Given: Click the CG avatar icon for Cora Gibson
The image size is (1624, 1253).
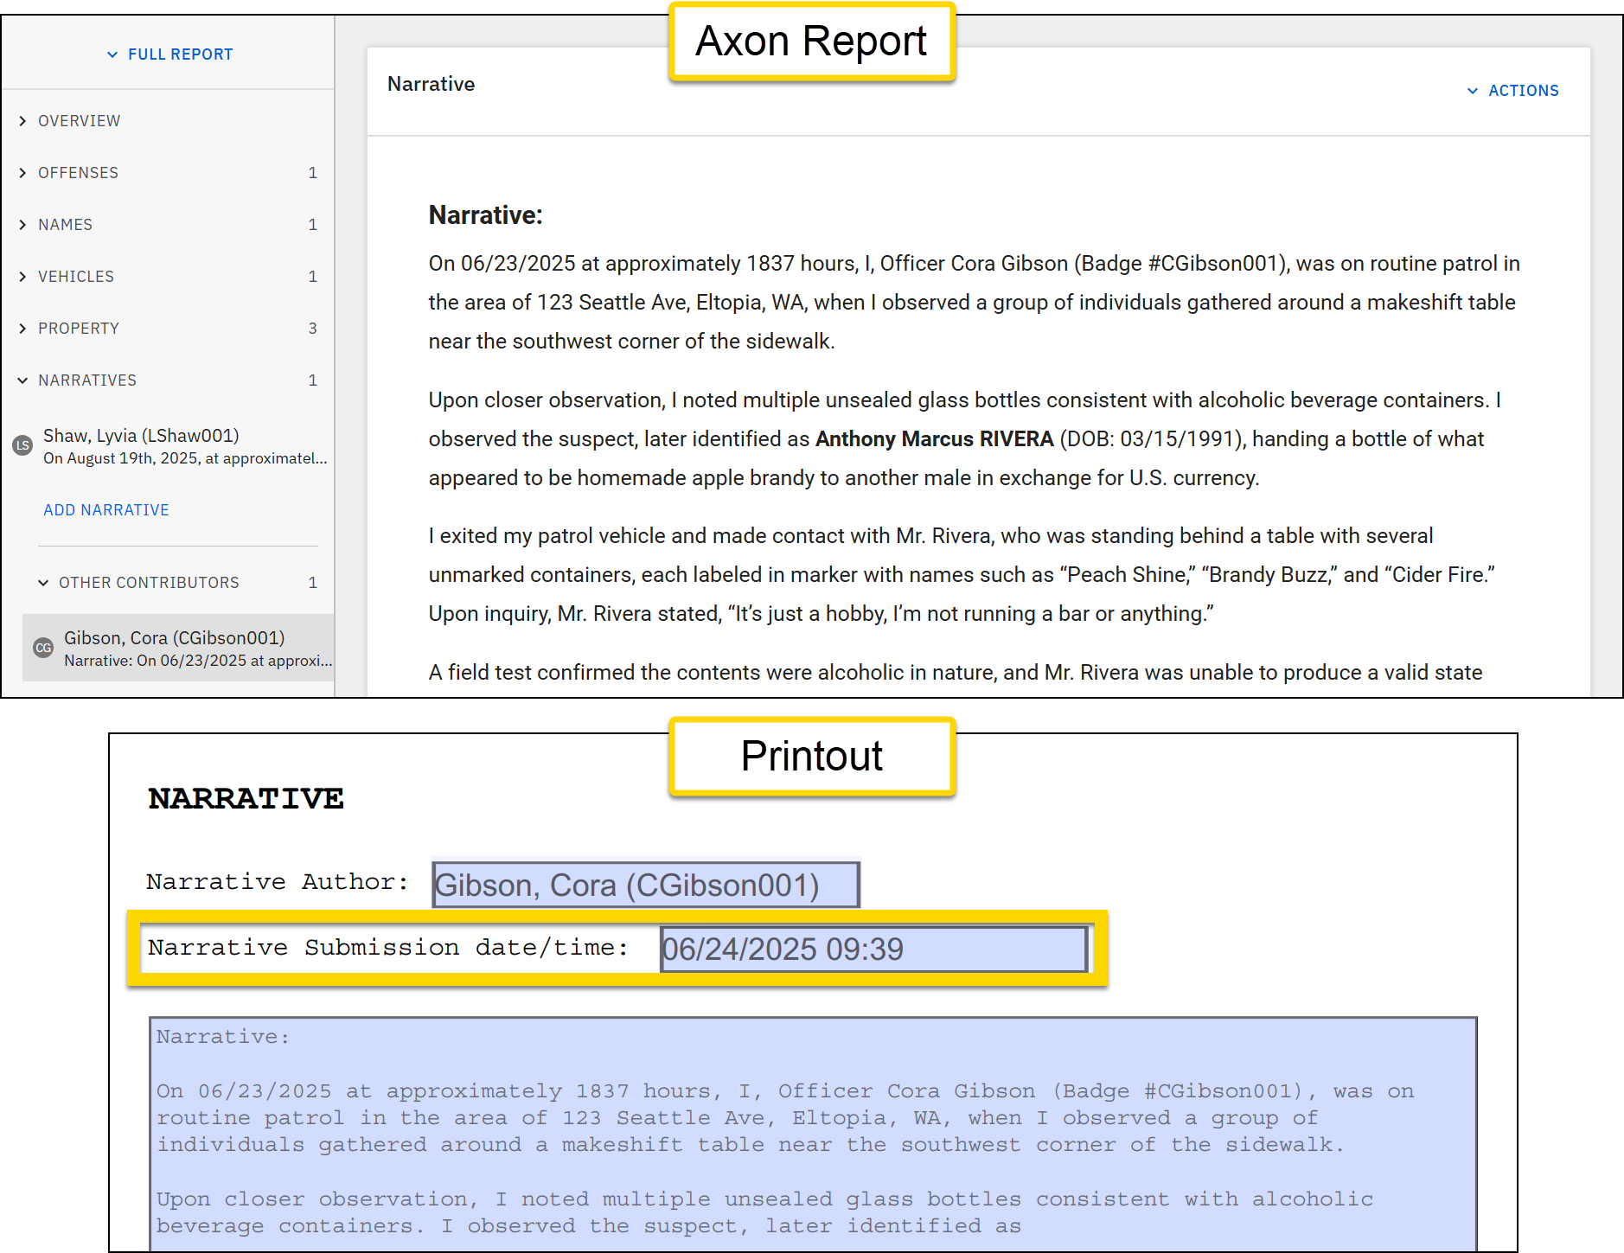Looking at the screenshot, I should click(x=44, y=648).
